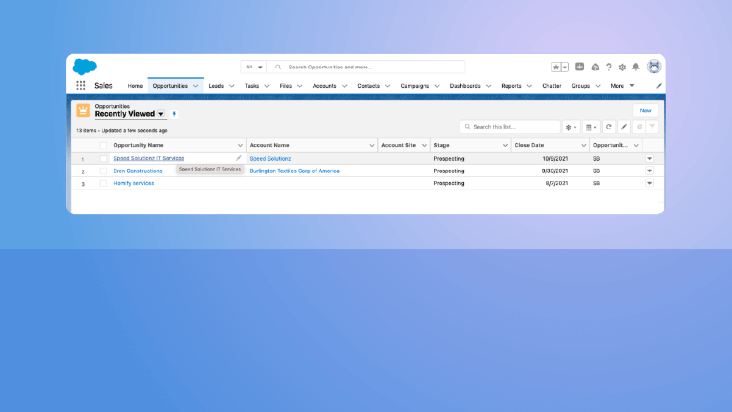Image resolution: width=732 pixels, height=412 pixels.
Task: Edit list inline with pencil button
Action: pyautogui.click(x=624, y=127)
